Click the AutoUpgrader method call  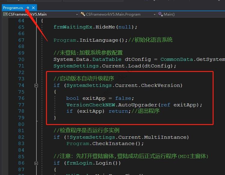[143, 105]
